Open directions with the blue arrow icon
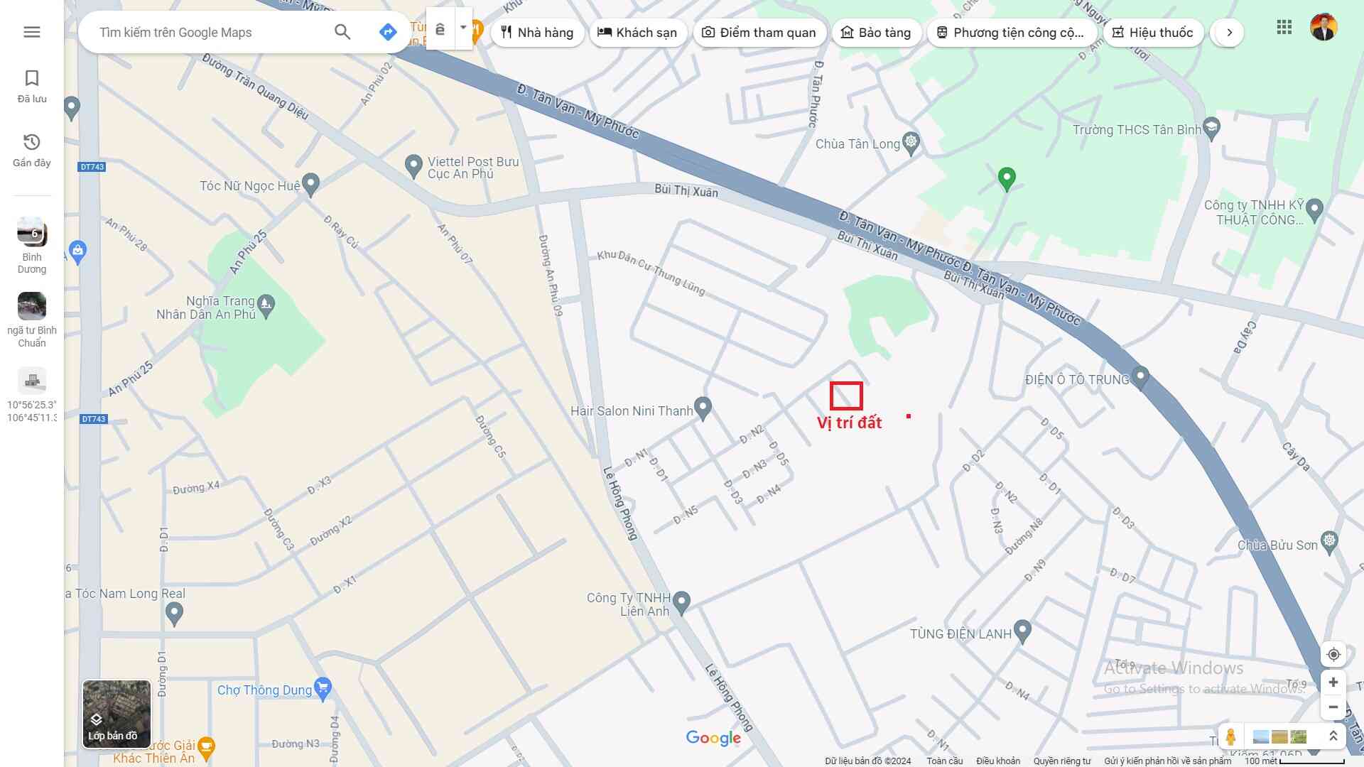 387,32
